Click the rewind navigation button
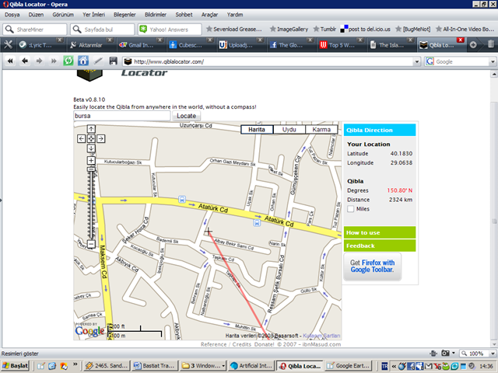The width and height of the screenshot is (498, 373). click(10, 61)
